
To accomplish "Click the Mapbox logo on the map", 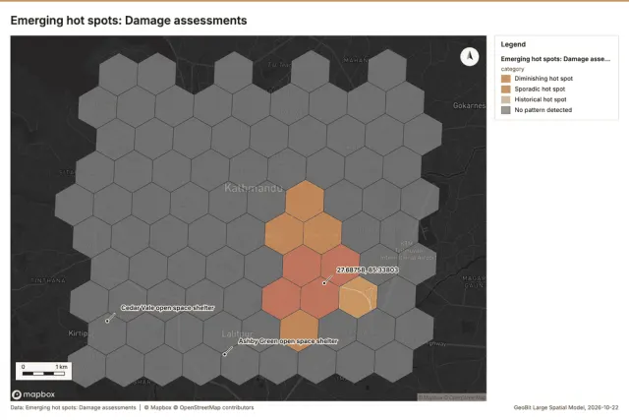I will [33, 394].
